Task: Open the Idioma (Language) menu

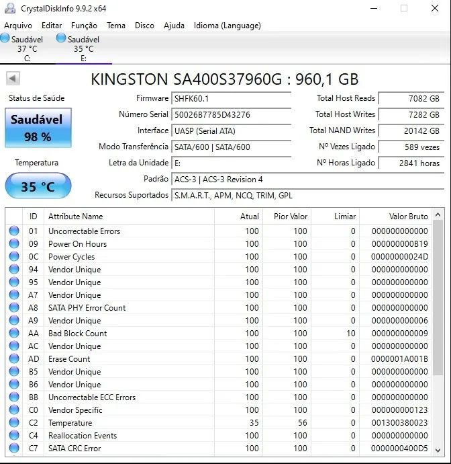Action: click(227, 26)
